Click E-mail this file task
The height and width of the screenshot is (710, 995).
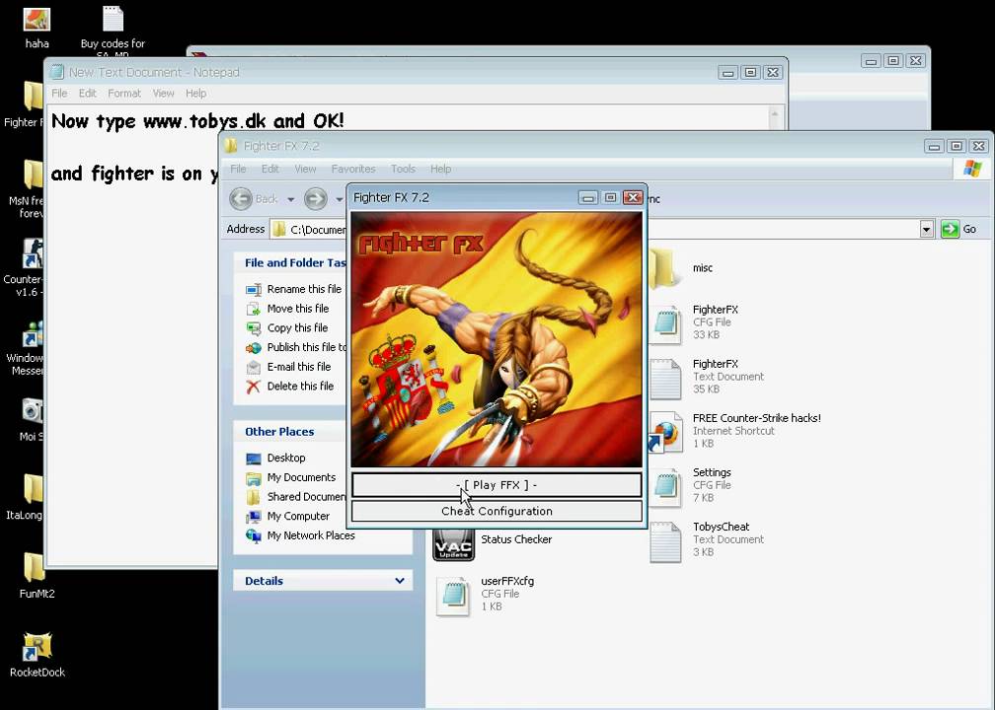[x=299, y=367]
